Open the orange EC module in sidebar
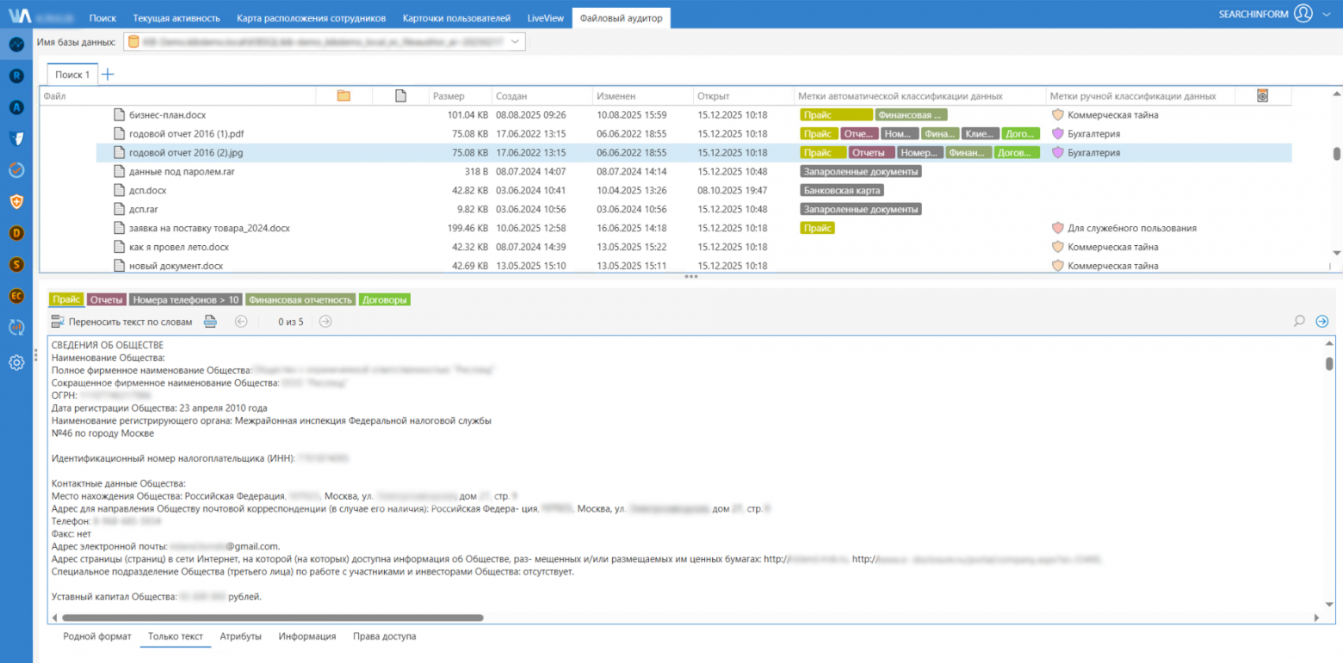Image resolution: width=1343 pixels, height=663 pixels. (x=16, y=296)
